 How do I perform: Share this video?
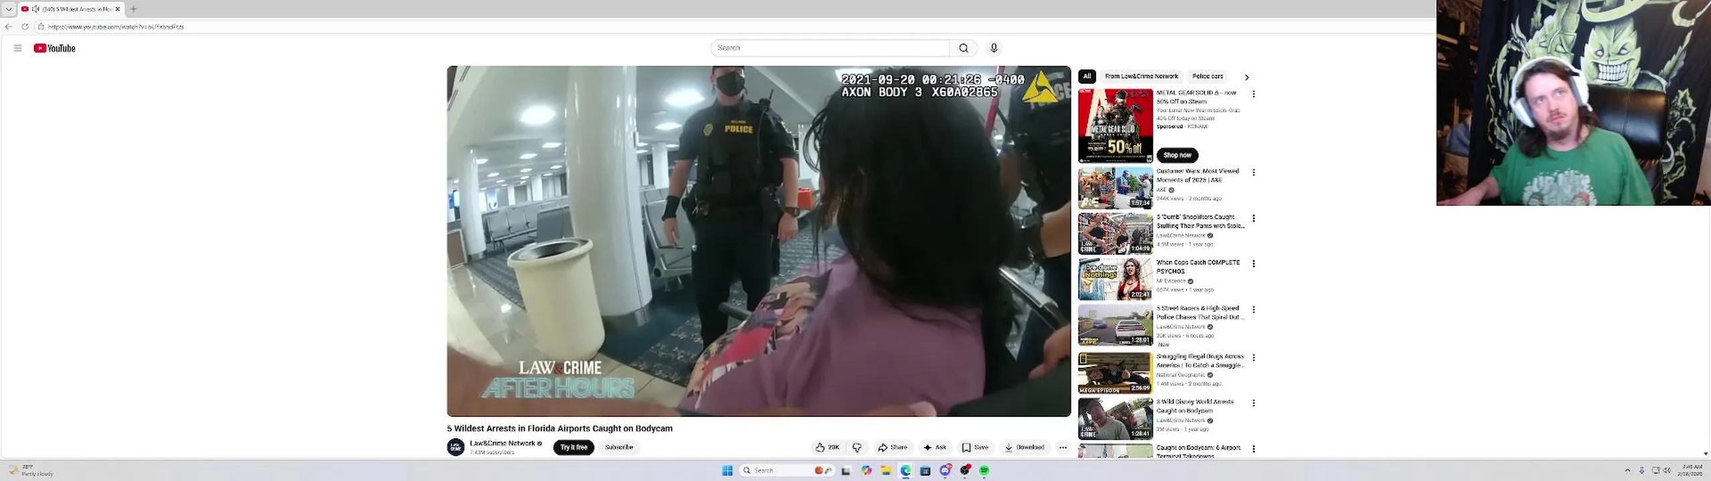pyautogui.click(x=893, y=448)
